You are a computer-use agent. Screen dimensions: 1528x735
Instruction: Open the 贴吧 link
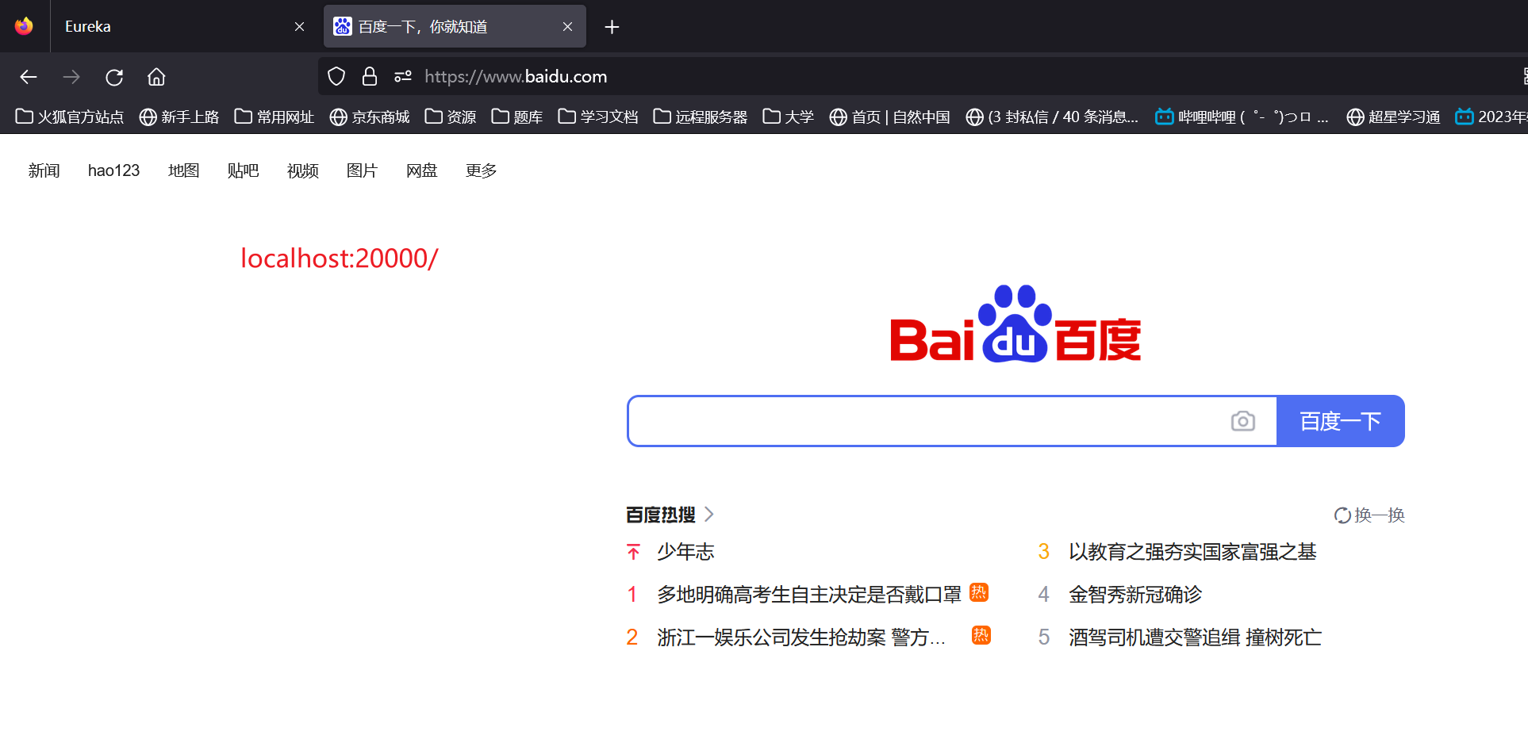click(243, 170)
